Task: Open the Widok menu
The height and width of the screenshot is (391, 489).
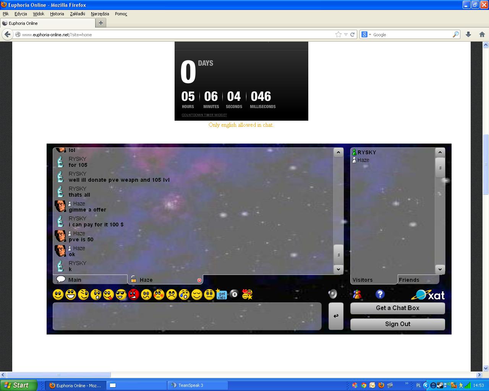Action: tap(39, 14)
